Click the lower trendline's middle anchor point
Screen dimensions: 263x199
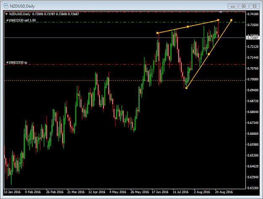click(x=209, y=54)
